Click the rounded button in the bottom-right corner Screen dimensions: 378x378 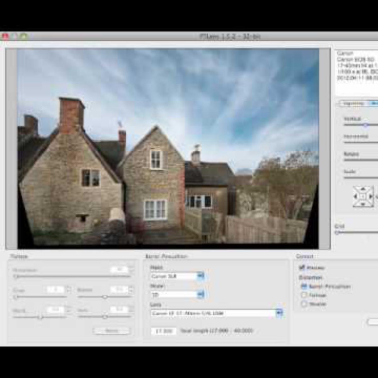[373, 322]
